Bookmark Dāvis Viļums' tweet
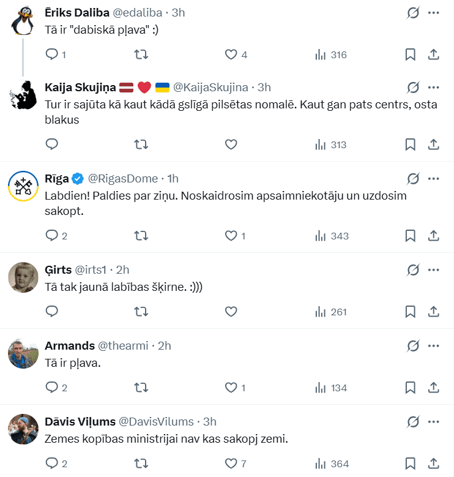 (x=411, y=464)
